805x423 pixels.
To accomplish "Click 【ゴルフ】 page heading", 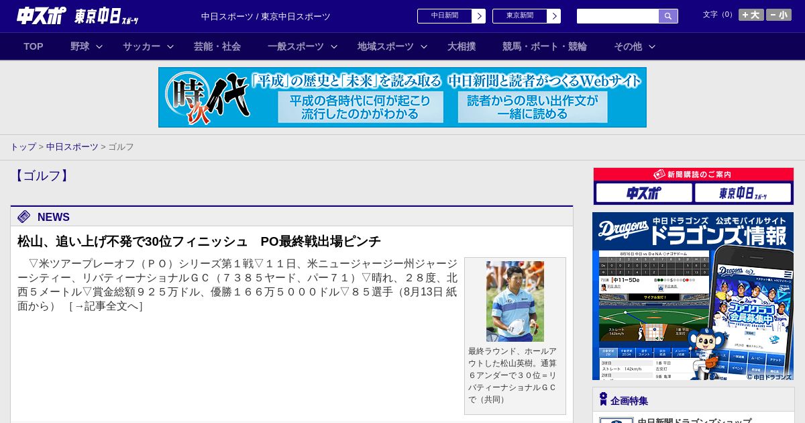I will point(42,176).
